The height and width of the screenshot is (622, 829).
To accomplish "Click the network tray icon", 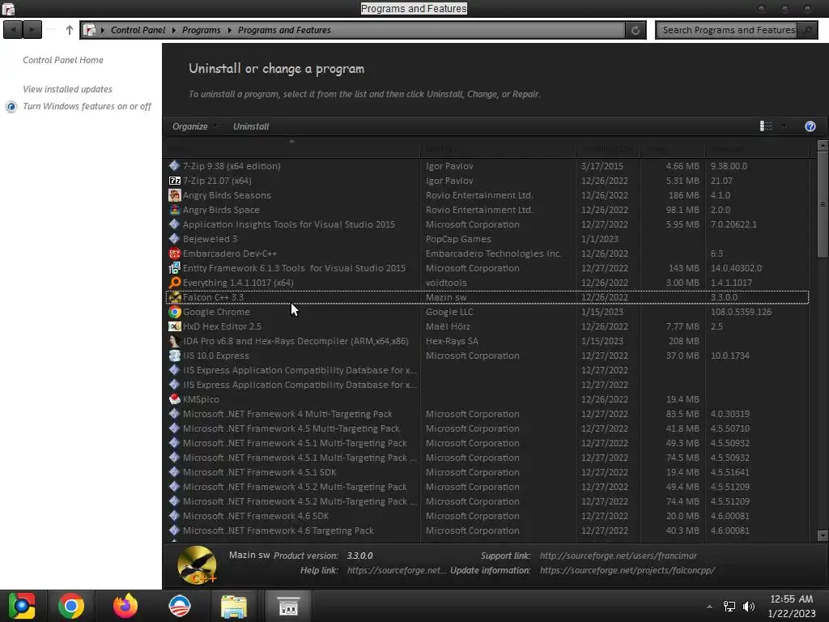I will [729, 606].
